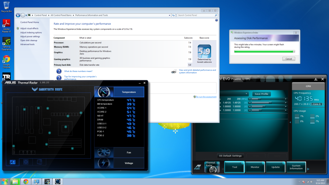Cancel the disk performance assessment

coord(289,59)
